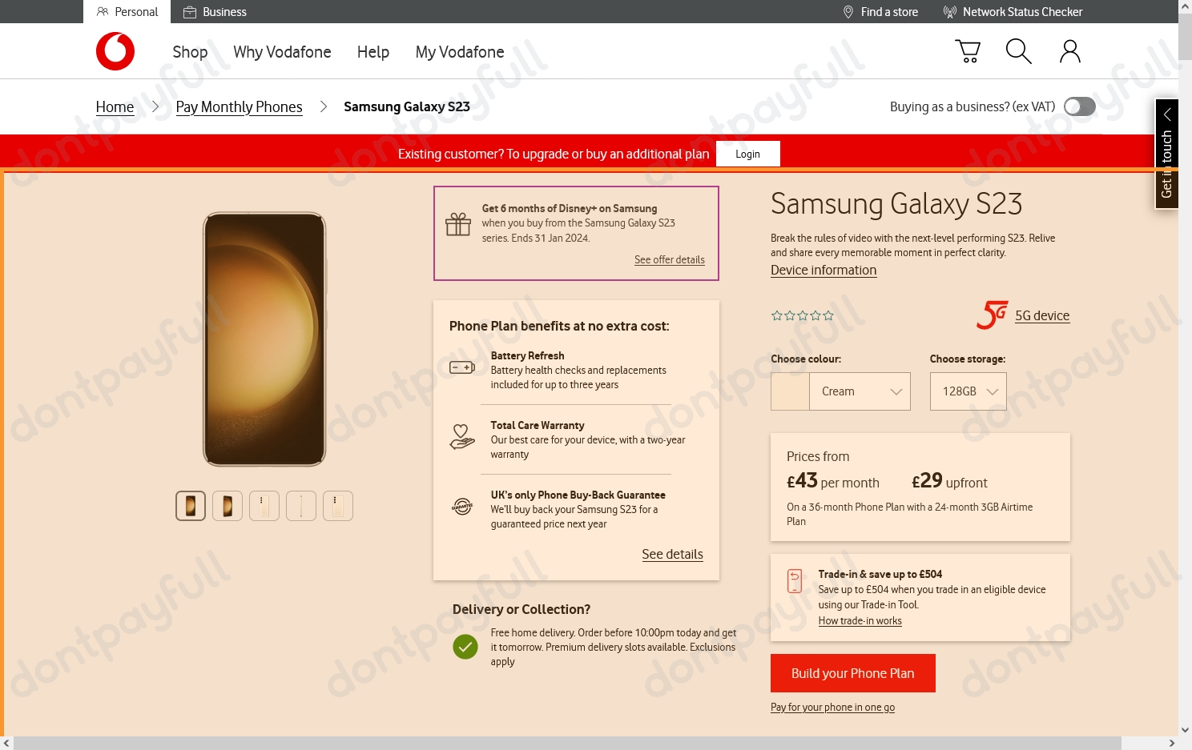This screenshot has height=750, width=1192.
Task: Click the Delivery or Collection? heading
Action: point(521,609)
